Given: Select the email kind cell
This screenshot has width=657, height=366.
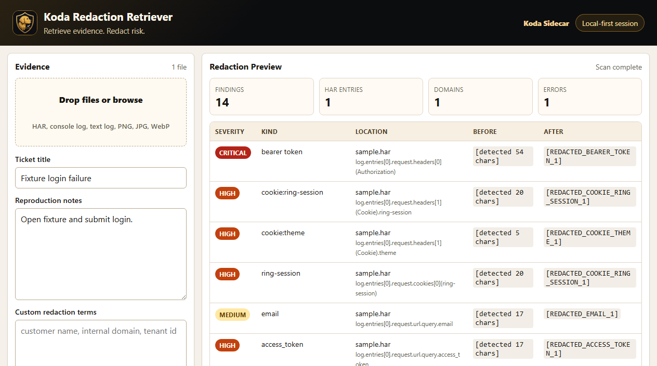Looking at the screenshot, I should [x=270, y=314].
